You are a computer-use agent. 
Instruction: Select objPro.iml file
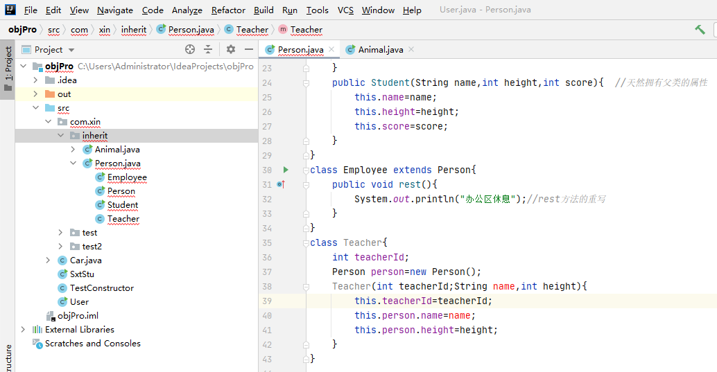point(78,316)
